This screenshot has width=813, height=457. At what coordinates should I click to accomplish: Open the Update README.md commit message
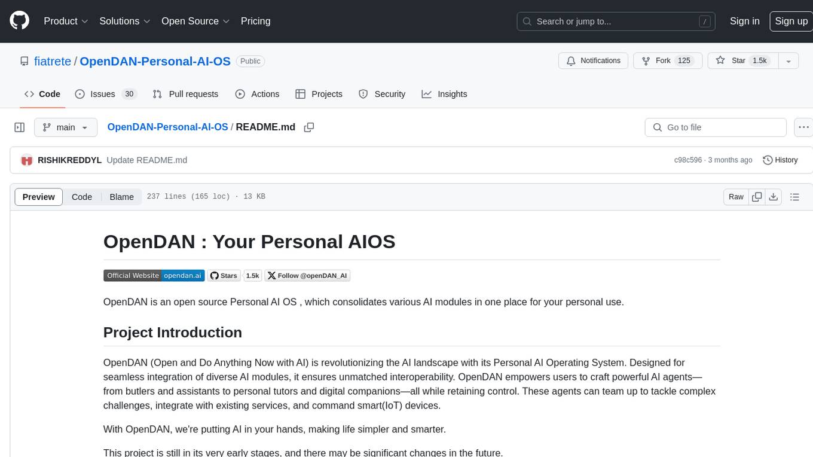pos(146,160)
